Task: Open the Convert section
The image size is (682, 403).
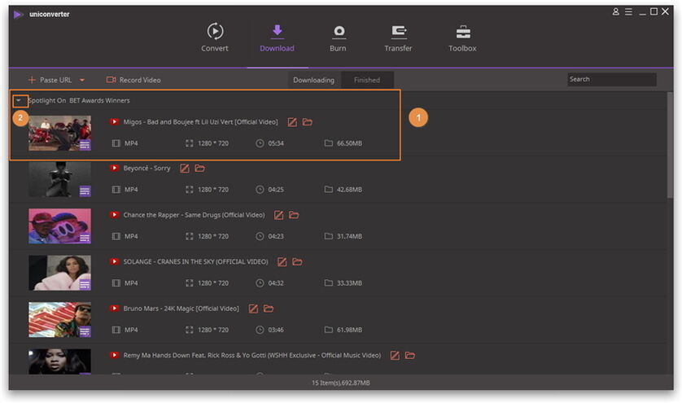Action: [214, 38]
